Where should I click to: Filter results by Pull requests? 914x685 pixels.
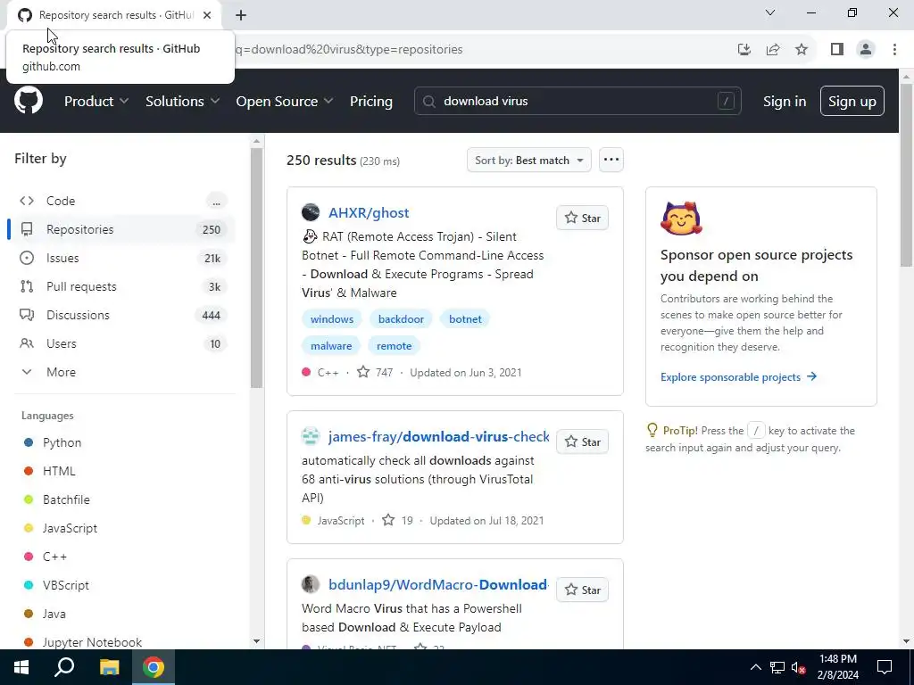coord(123,286)
